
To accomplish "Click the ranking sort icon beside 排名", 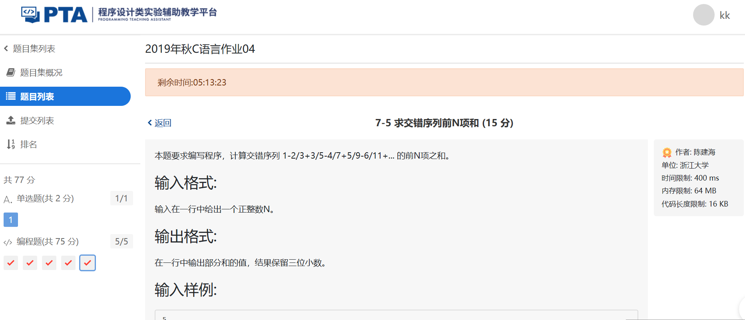I will 11,144.
